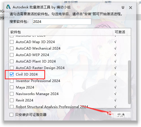Viewport: 141px width, 127px height.
Task: Click the install button at bottom right
Action: pos(122,115)
